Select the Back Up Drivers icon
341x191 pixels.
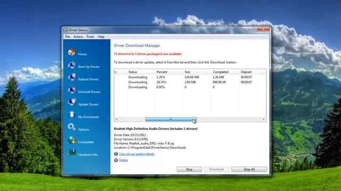[x=71, y=65]
